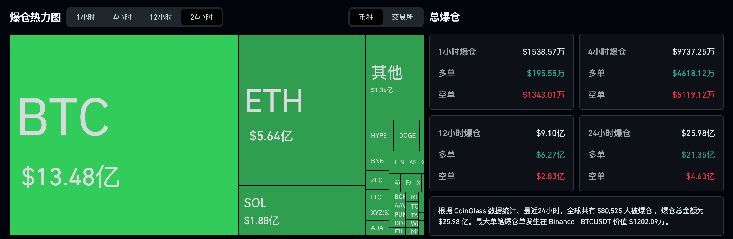733x239 pixels.
Task: Click the BNB heatmap tile
Action: [x=377, y=161]
